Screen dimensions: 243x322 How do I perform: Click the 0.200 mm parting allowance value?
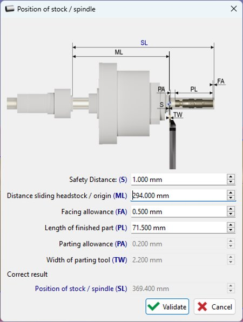coord(147,244)
